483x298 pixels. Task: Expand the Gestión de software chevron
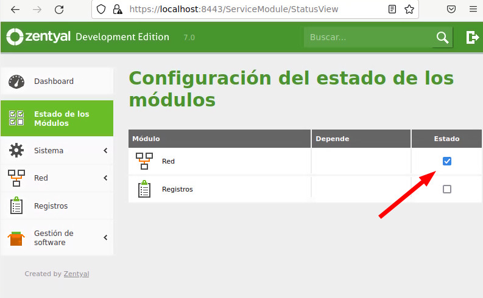[105, 237]
